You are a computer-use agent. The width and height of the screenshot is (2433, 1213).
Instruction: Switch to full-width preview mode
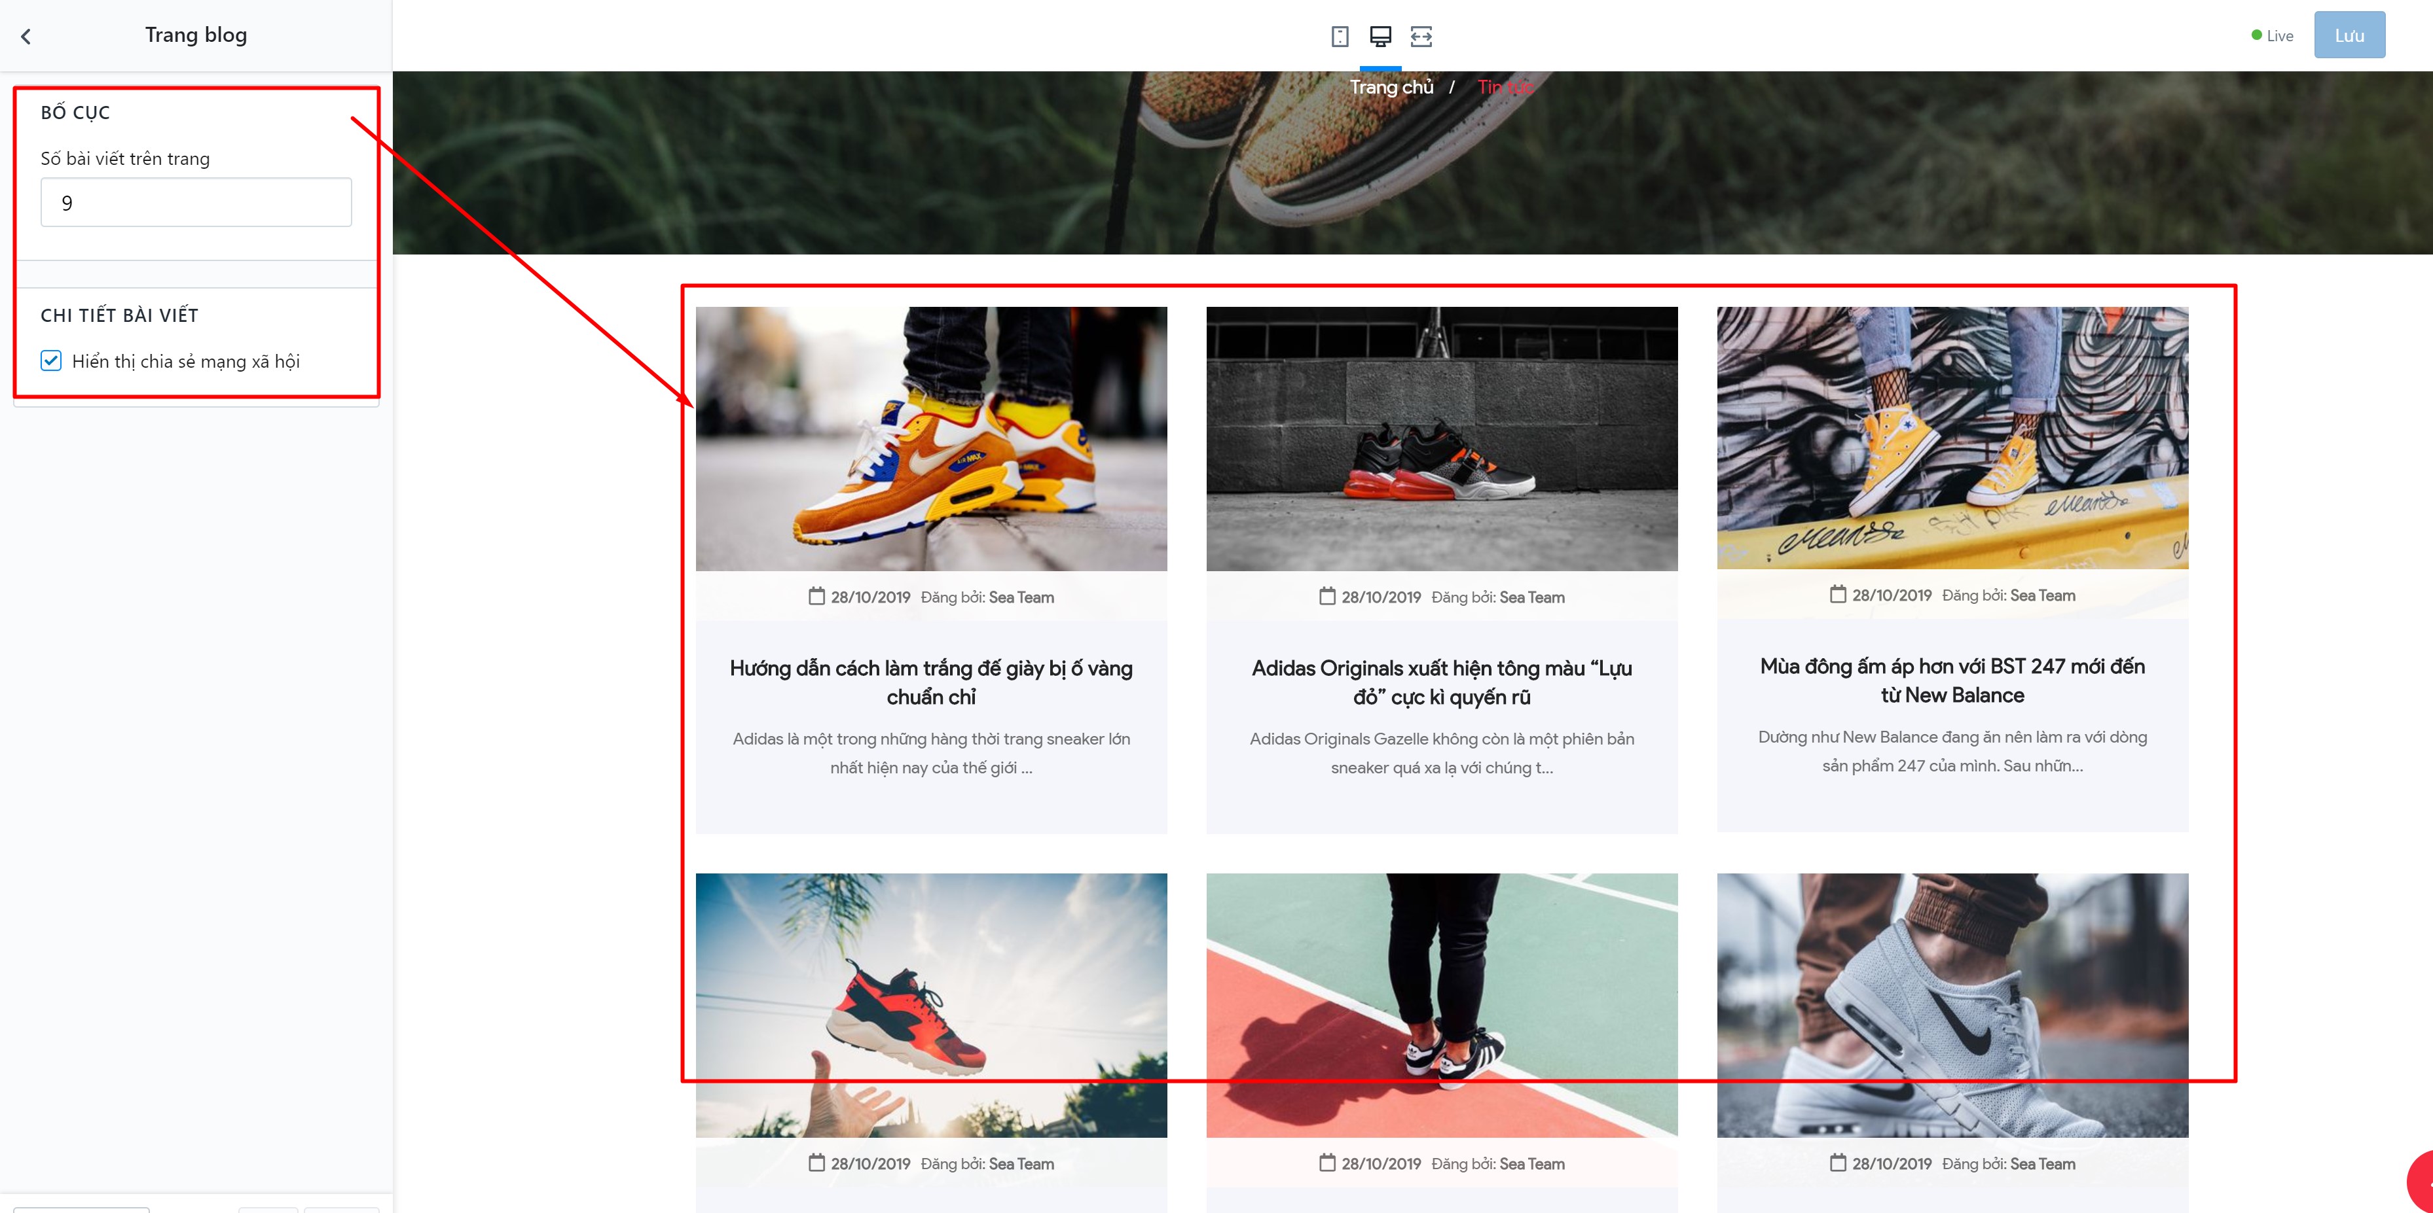click(1421, 36)
